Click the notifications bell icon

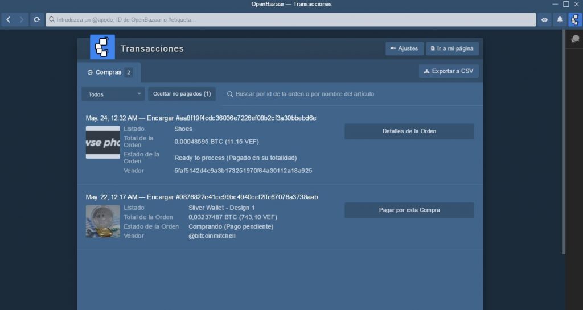point(560,20)
